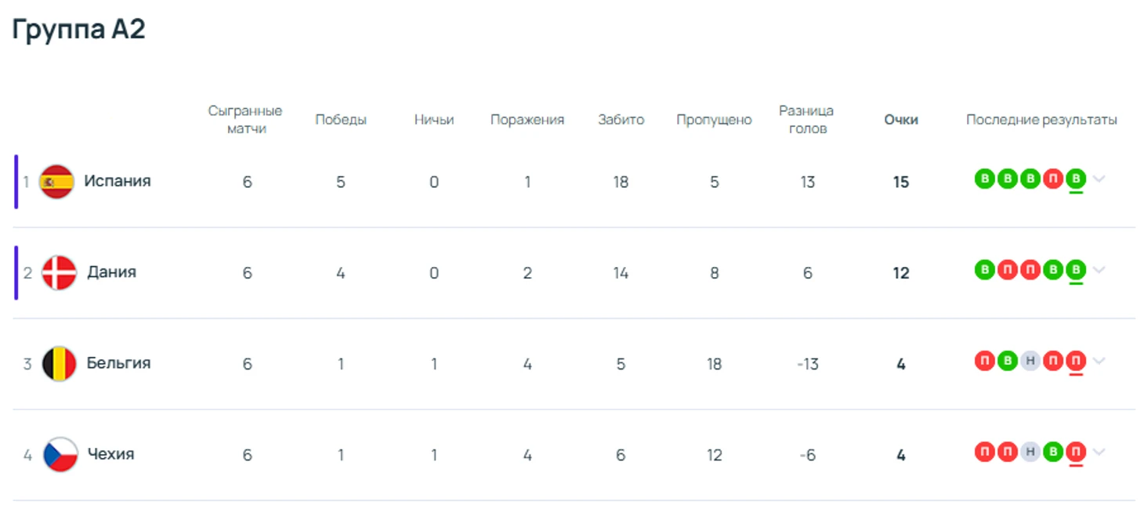
Task: Expand Spain's recent results chevron
Action: click(1099, 179)
